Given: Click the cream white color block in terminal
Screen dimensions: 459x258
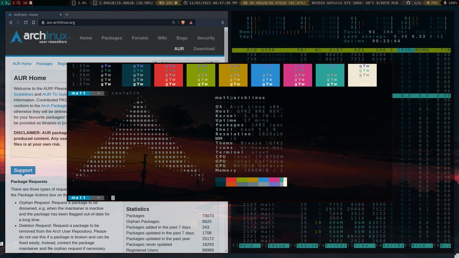Looking at the screenshot, I should pos(362,75).
